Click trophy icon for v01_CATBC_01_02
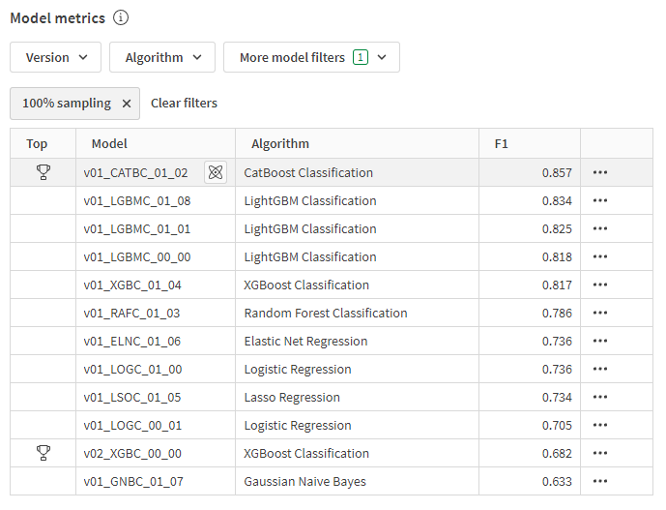This screenshot has width=666, height=510. [x=43, y=172]
